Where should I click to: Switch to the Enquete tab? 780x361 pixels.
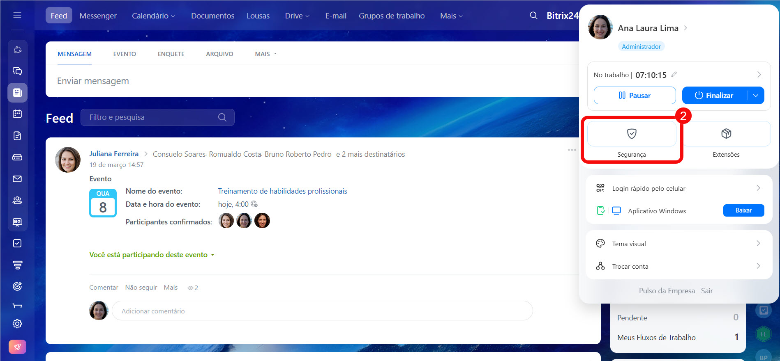click(x=171, y=54)
